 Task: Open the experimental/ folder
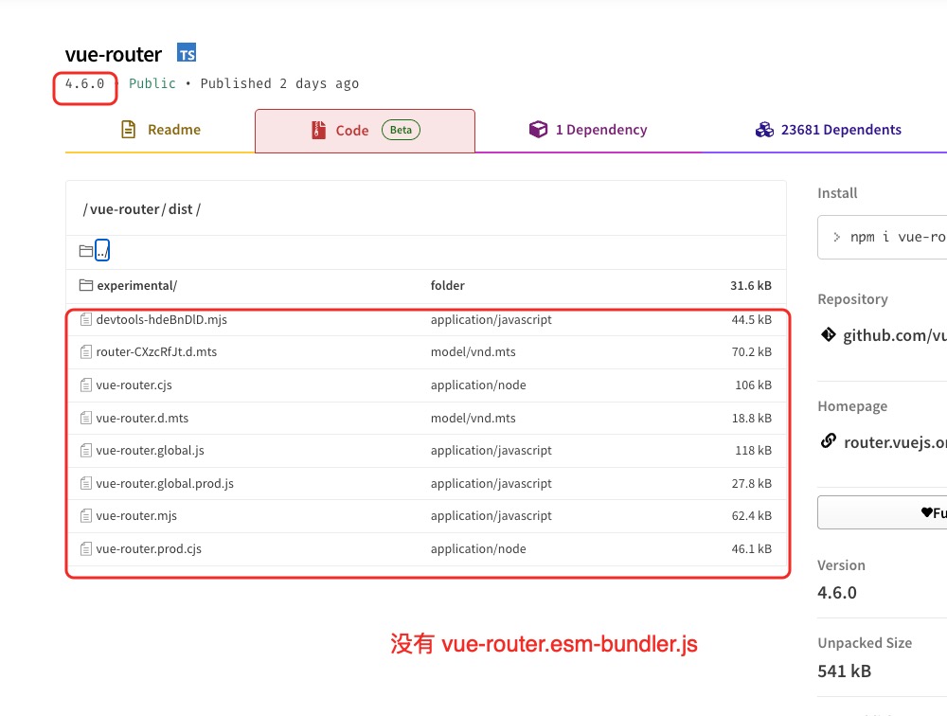tap(136, 285)
